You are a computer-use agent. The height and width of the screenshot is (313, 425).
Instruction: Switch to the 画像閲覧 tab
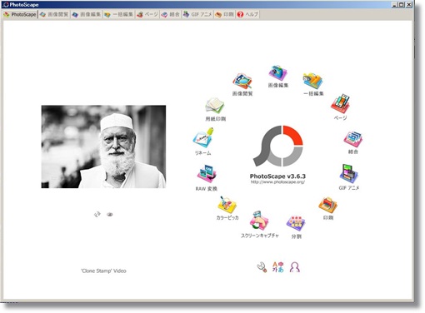point(54,14)
